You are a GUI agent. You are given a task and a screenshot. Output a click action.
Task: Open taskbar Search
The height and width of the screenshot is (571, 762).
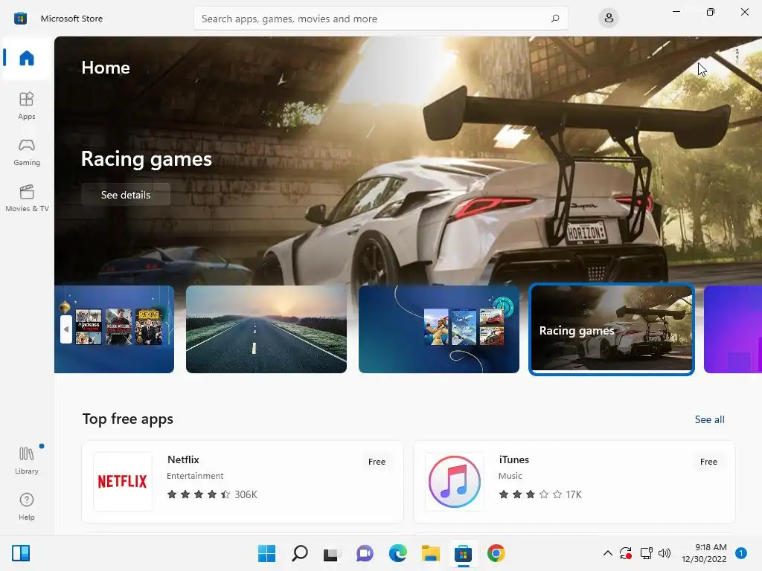point(299,553)
